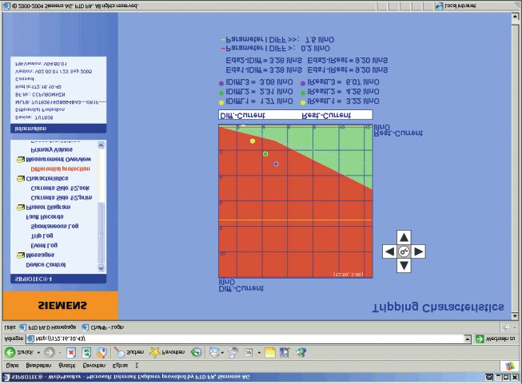Open Fault Records in navigation tree
522x384 pixels.
click(x=45, y=217)
